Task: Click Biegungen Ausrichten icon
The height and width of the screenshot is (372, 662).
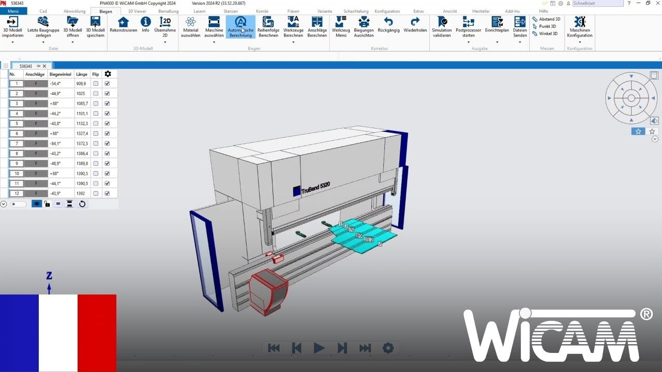Action: 364,22
